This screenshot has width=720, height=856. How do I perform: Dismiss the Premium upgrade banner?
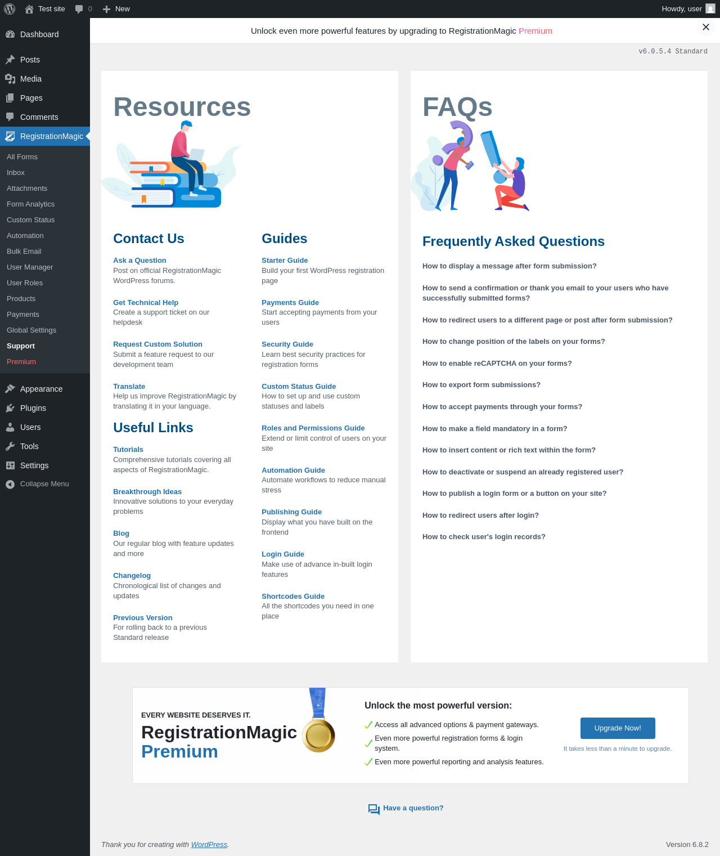(x=706, y=27)
